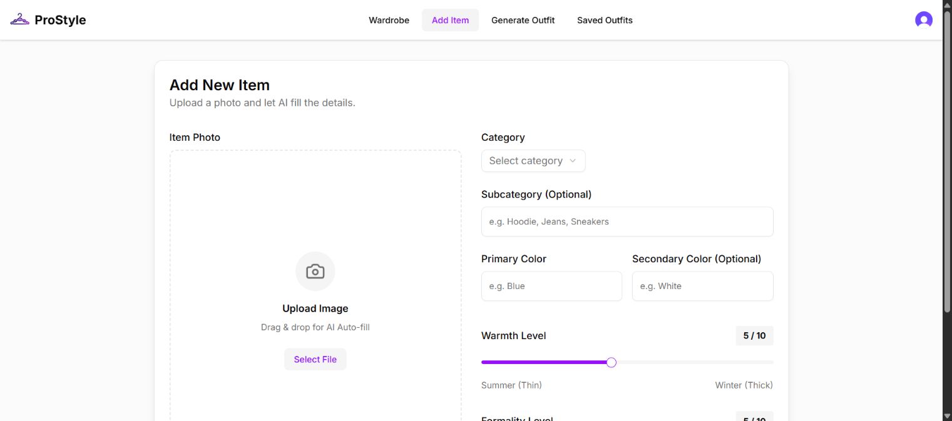
Task: Open the Select category dropdown
Action: (x=533, y=161)
